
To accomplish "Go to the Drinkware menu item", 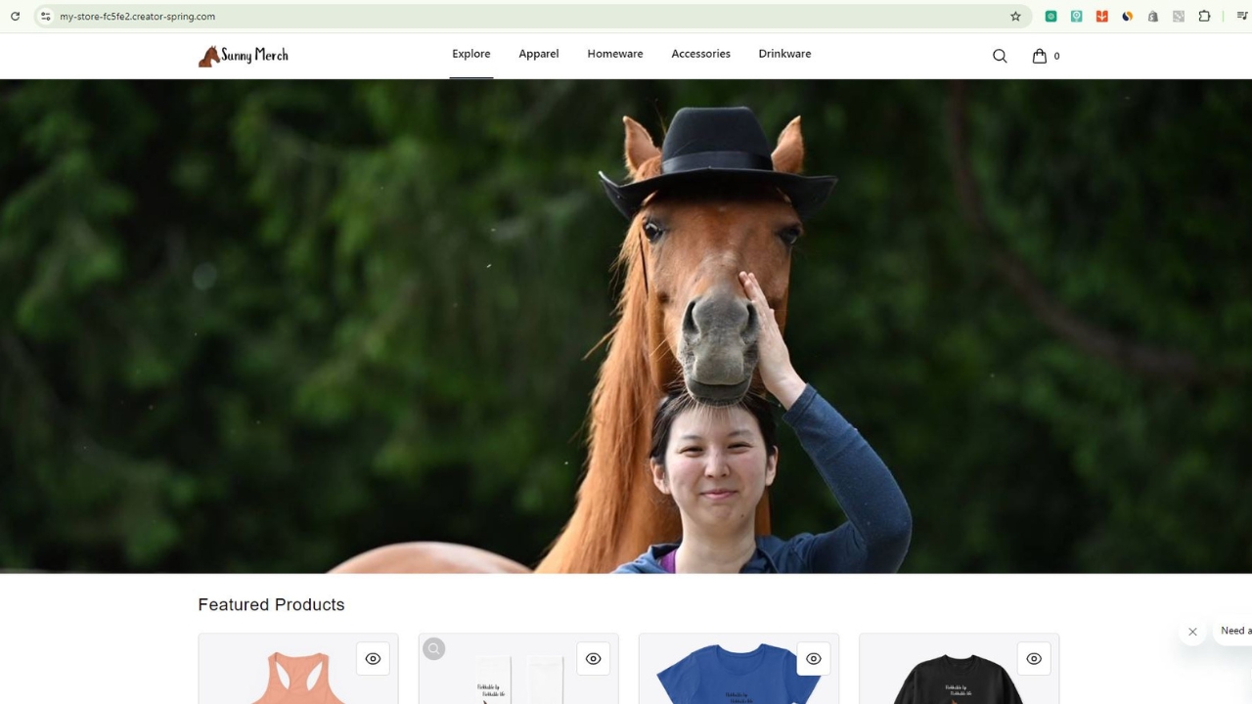I will pyautogui.click(x=784, y=54).
